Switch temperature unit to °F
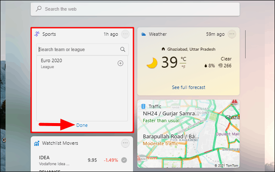This screenshot has width=275, height=172. click(183, 67)
